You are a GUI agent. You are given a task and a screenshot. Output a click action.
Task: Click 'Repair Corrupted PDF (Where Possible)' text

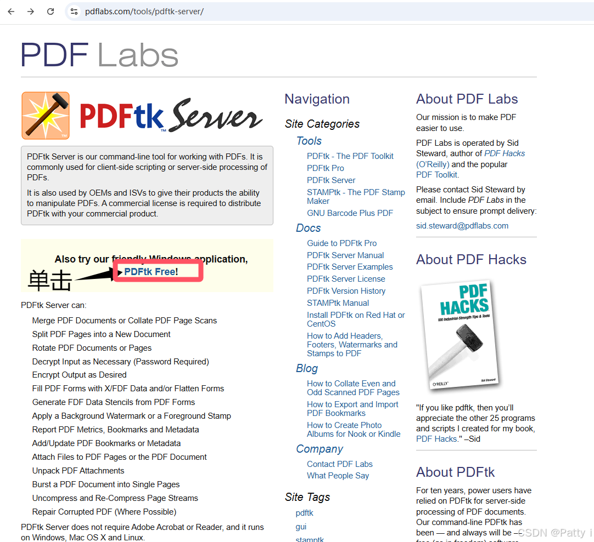[104, 512]
